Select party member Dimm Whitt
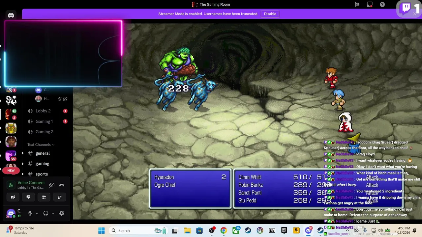 (250, 177)
